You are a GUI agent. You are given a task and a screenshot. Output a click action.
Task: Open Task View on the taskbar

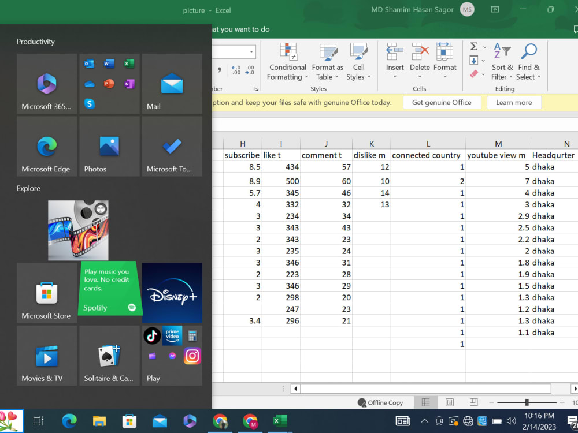tap(38, 420)
